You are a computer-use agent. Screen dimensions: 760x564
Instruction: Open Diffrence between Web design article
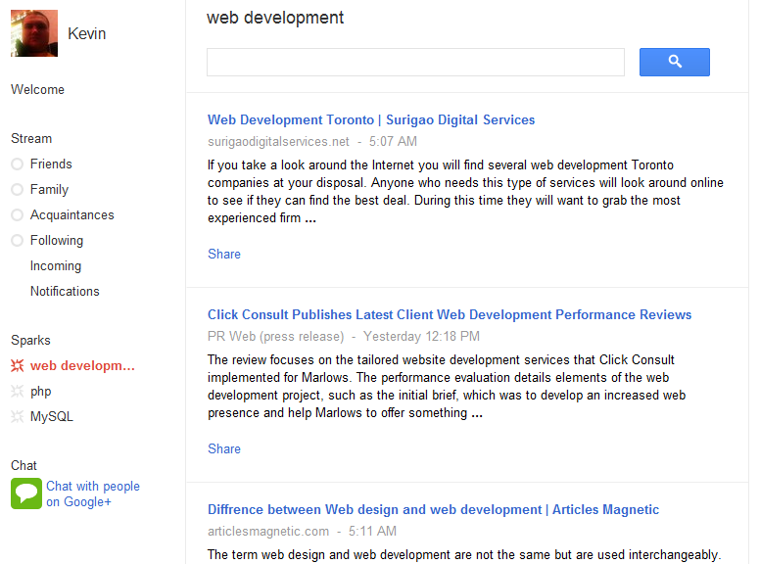433,509
